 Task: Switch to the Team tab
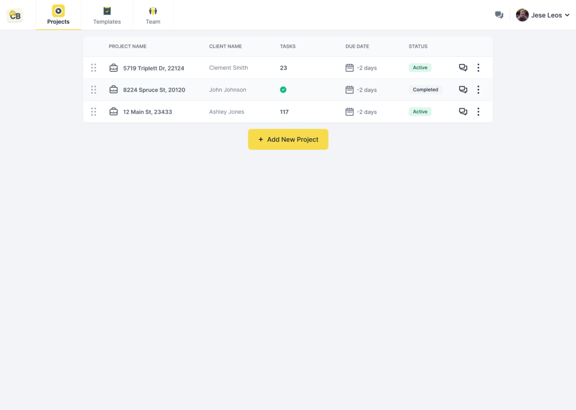153,15
